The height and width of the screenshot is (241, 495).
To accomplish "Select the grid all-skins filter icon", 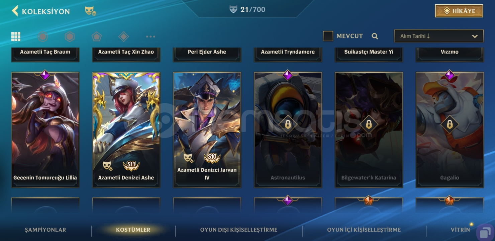I will pos(16,36).
